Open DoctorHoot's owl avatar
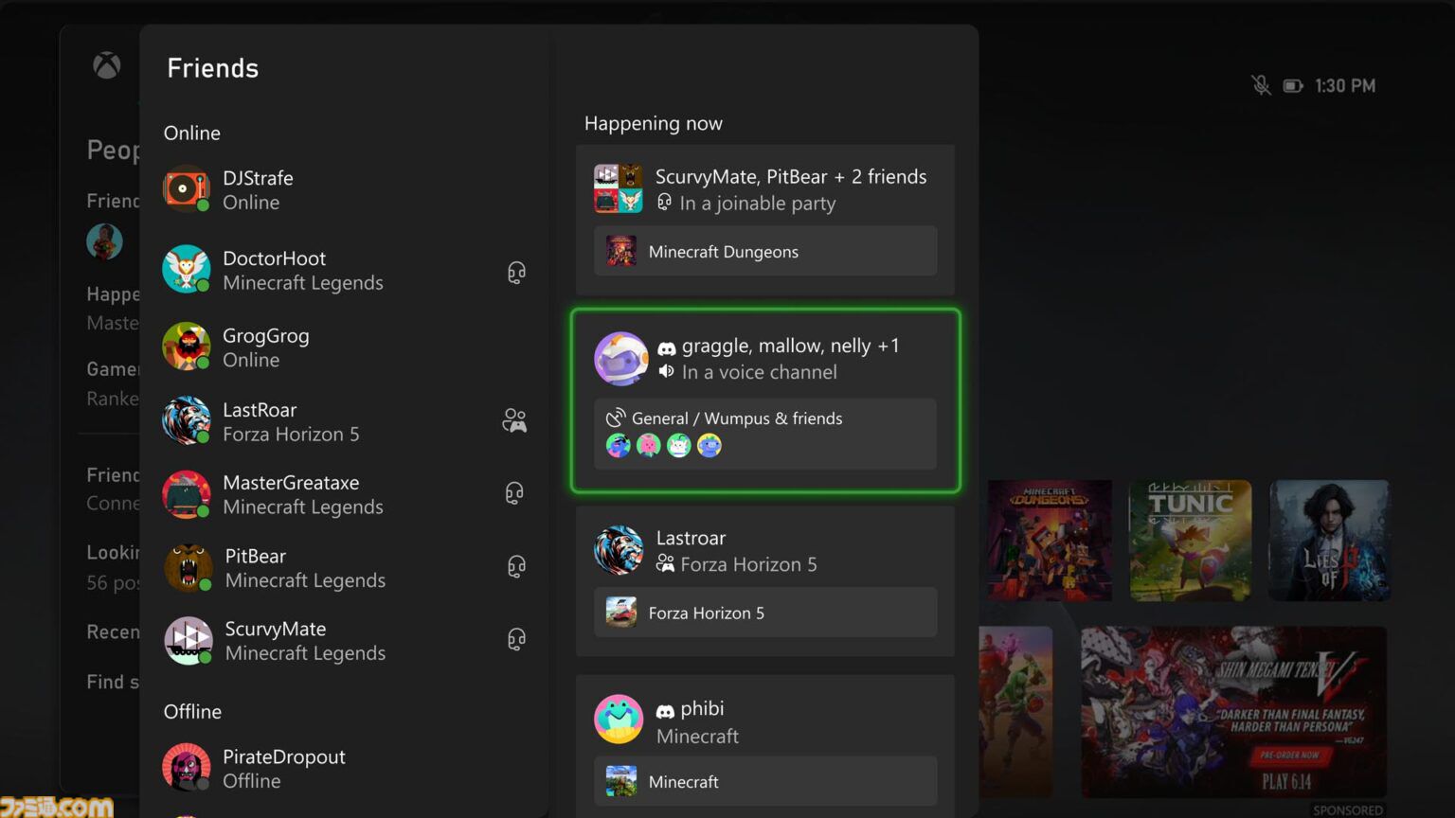The width and height of the screenshot is (1455, 818). point(186,269)
